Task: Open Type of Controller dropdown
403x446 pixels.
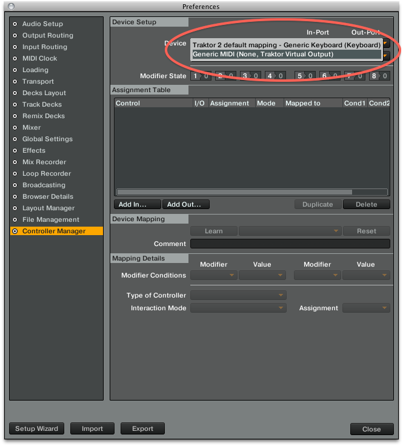Action: [x=238, y=295]
